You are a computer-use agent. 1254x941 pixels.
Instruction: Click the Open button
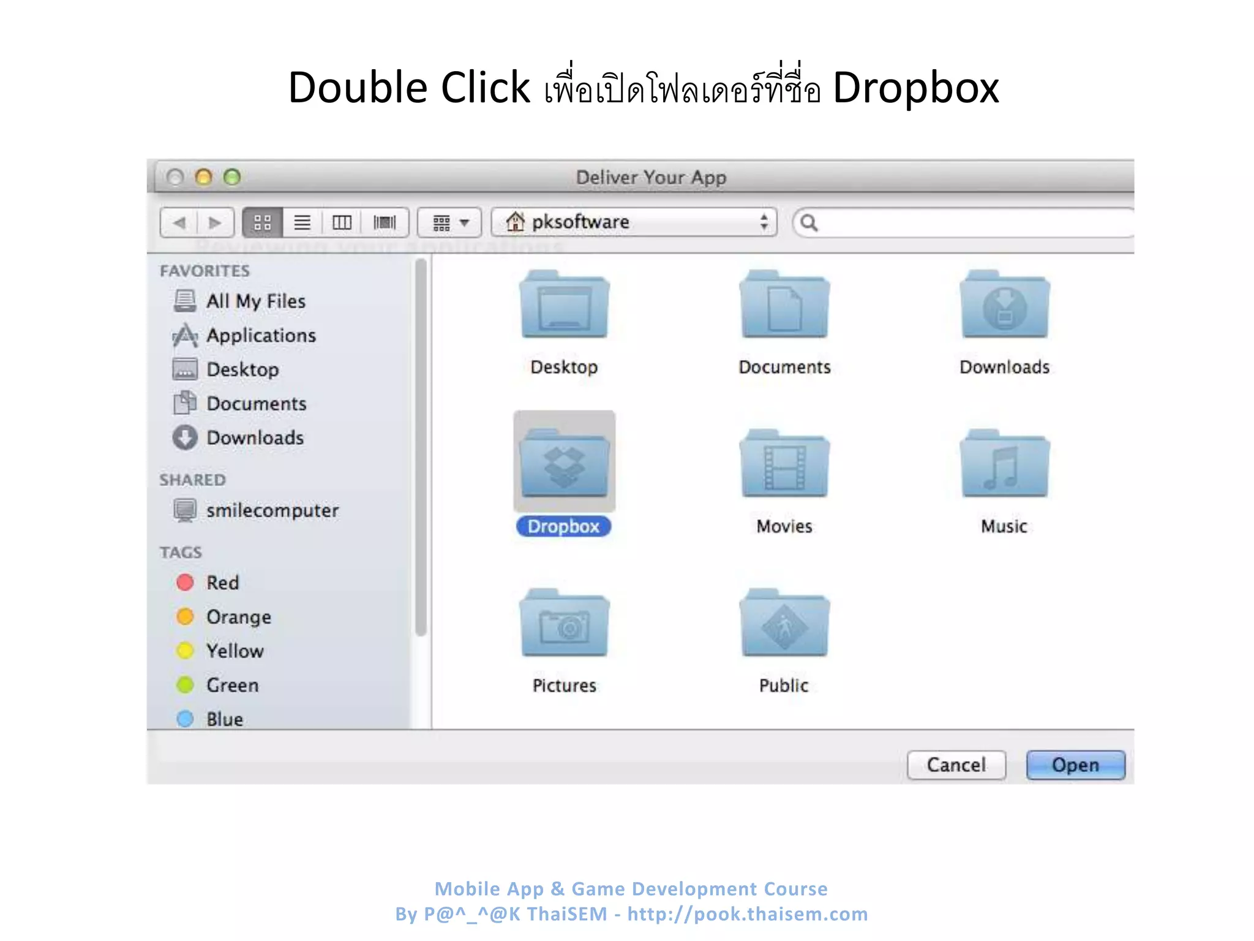[x=1076, y=765]
